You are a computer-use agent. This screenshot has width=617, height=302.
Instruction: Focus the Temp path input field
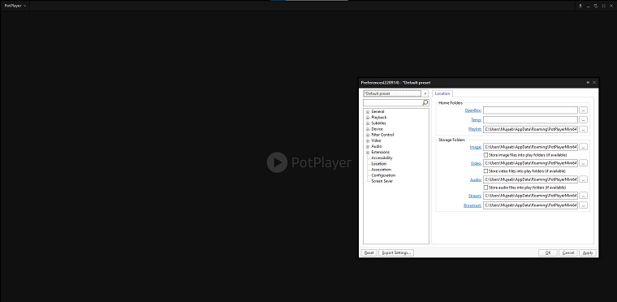[530, 119]
